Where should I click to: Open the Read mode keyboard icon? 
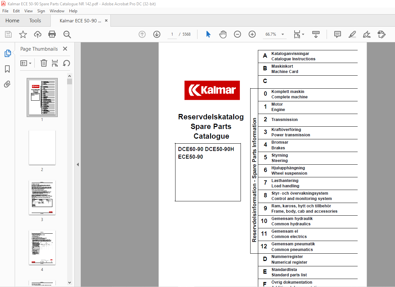pos(316,34)
